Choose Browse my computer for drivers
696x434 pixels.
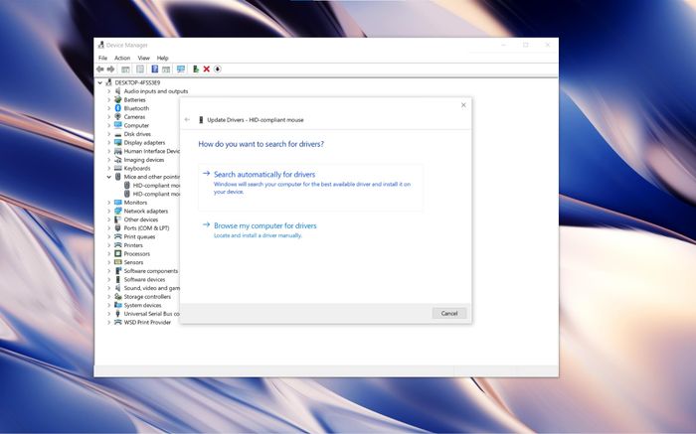[264, 225]
